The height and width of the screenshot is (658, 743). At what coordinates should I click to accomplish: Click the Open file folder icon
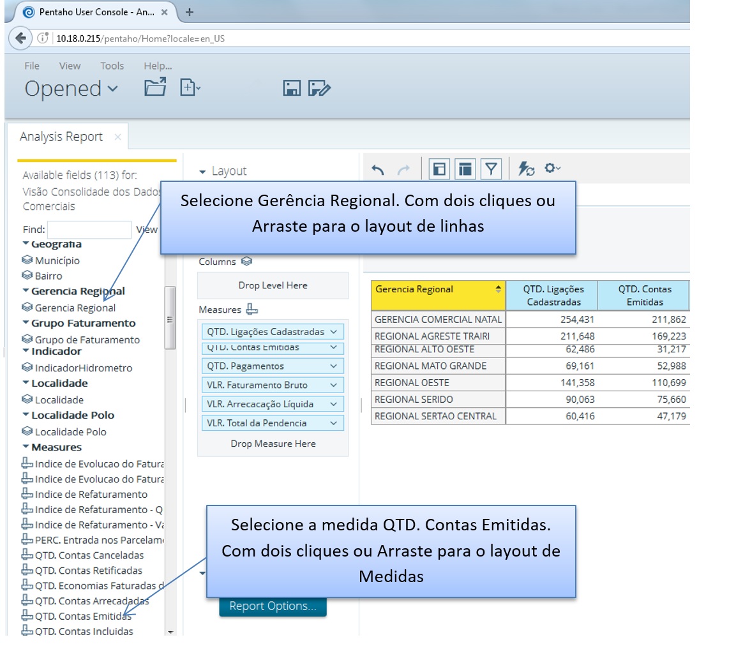tap(155, 87)
